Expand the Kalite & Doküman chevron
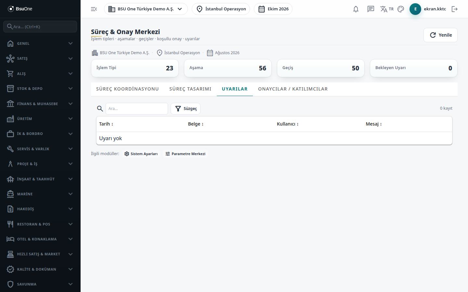The width and height of the screenshot is (468, 292). 71,269
